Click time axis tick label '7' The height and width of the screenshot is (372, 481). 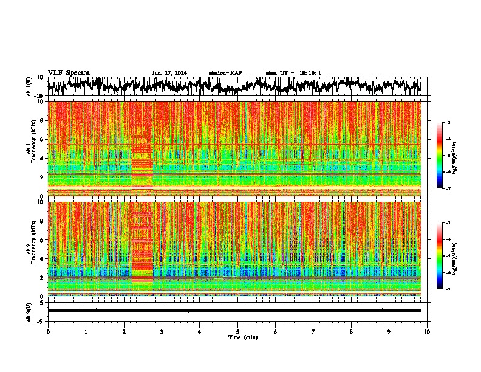point(313,332)
